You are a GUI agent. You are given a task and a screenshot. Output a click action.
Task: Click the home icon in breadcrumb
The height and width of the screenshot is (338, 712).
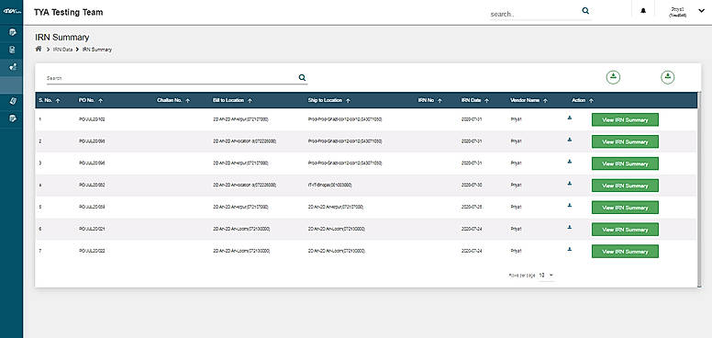(x=39, y=49)
